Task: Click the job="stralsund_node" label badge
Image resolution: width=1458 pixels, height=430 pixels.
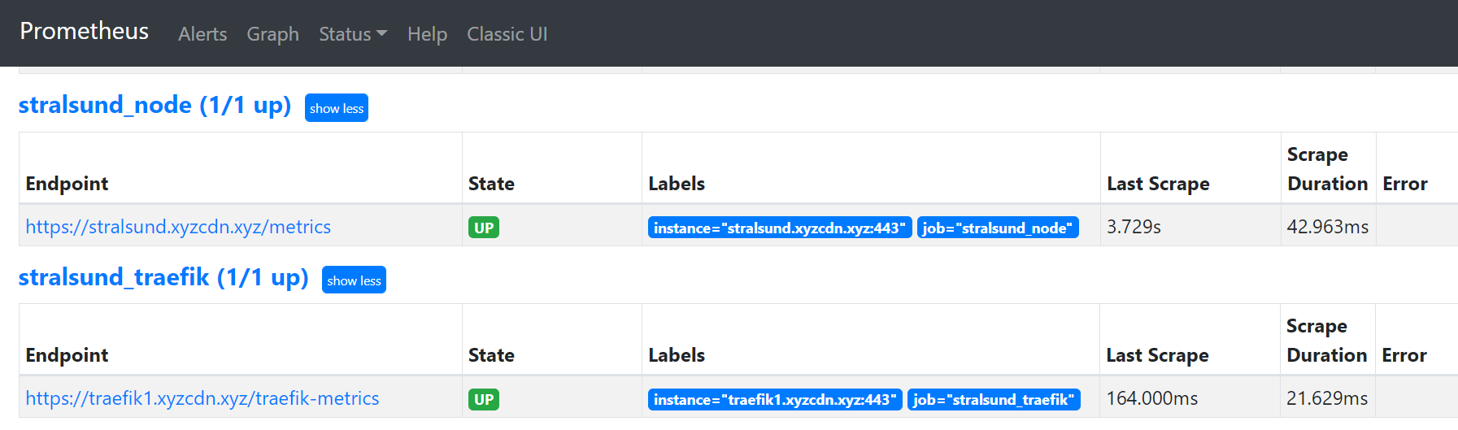Action: (x=998, y=228)
